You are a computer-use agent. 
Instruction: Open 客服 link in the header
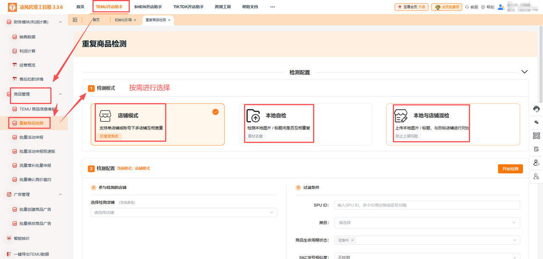coord(472,7)
